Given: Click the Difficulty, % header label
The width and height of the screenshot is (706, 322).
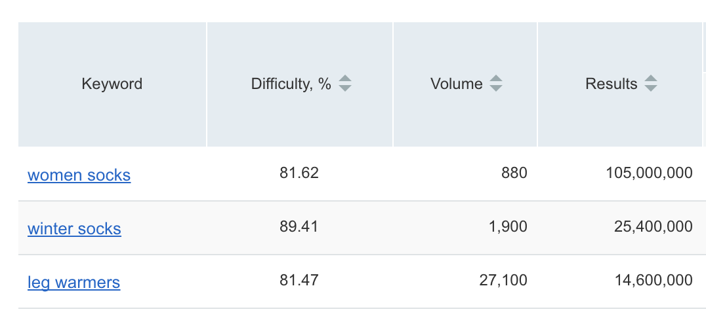Looking at the screenshot, I should pos(291,84).
